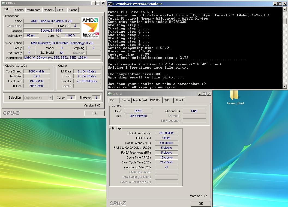This screenshot has width=288, height=207.
Task: Click cmd.exe scrollbar down arrow
Action: (285, 86)
